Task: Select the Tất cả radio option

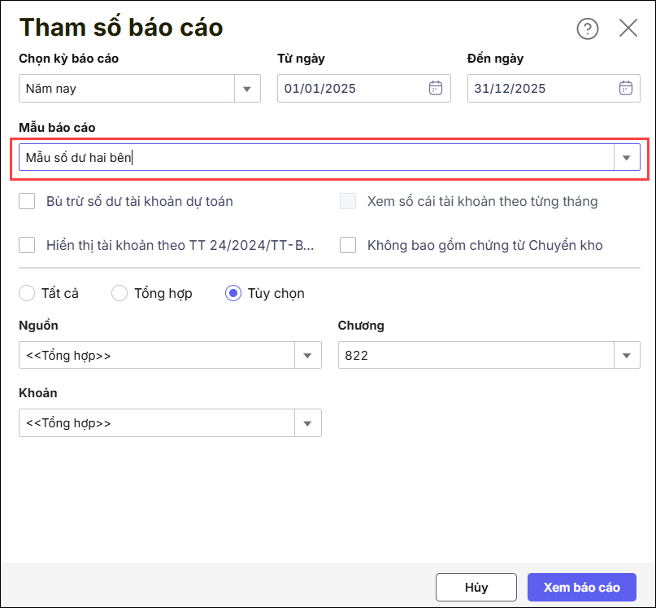Action: point(27,293)
